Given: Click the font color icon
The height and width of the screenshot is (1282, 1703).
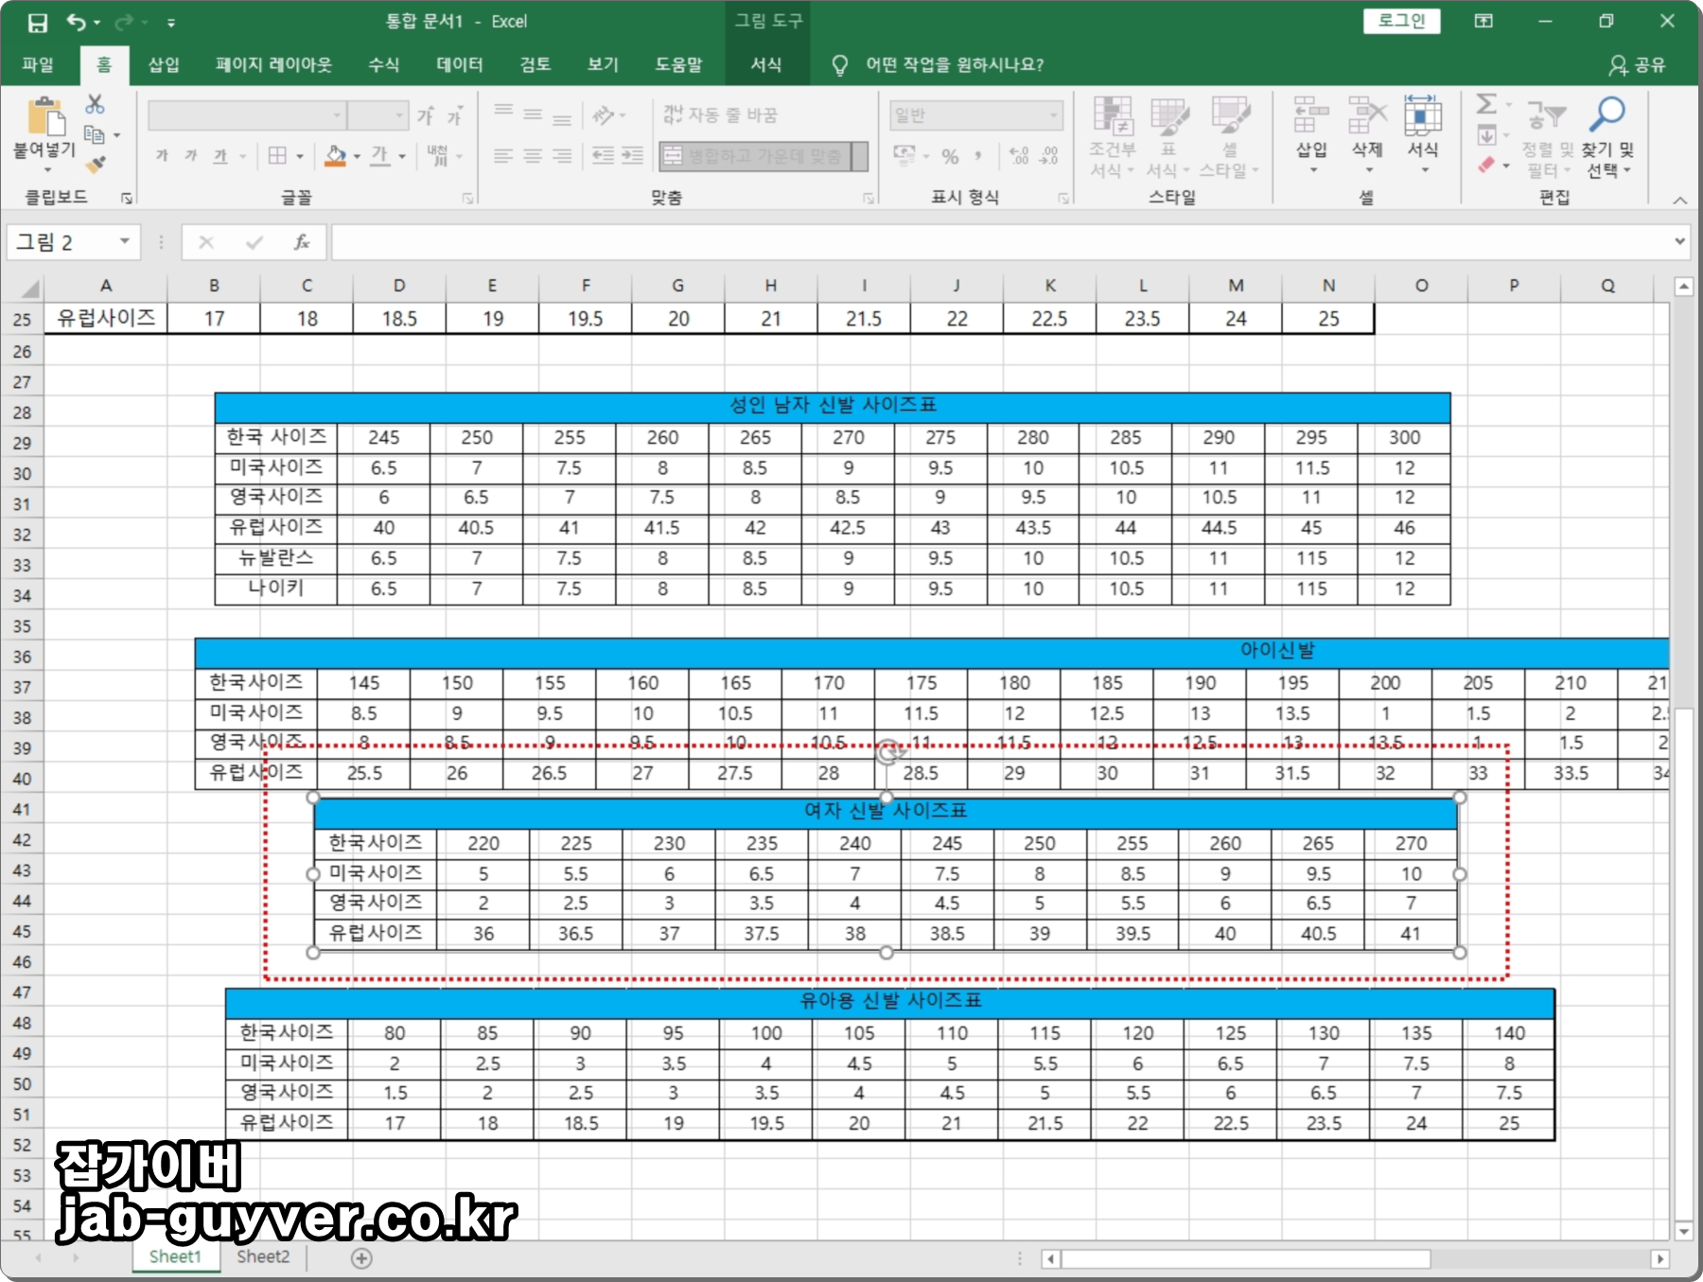Looking at the screenshot, I should click(x=379, y=155).
